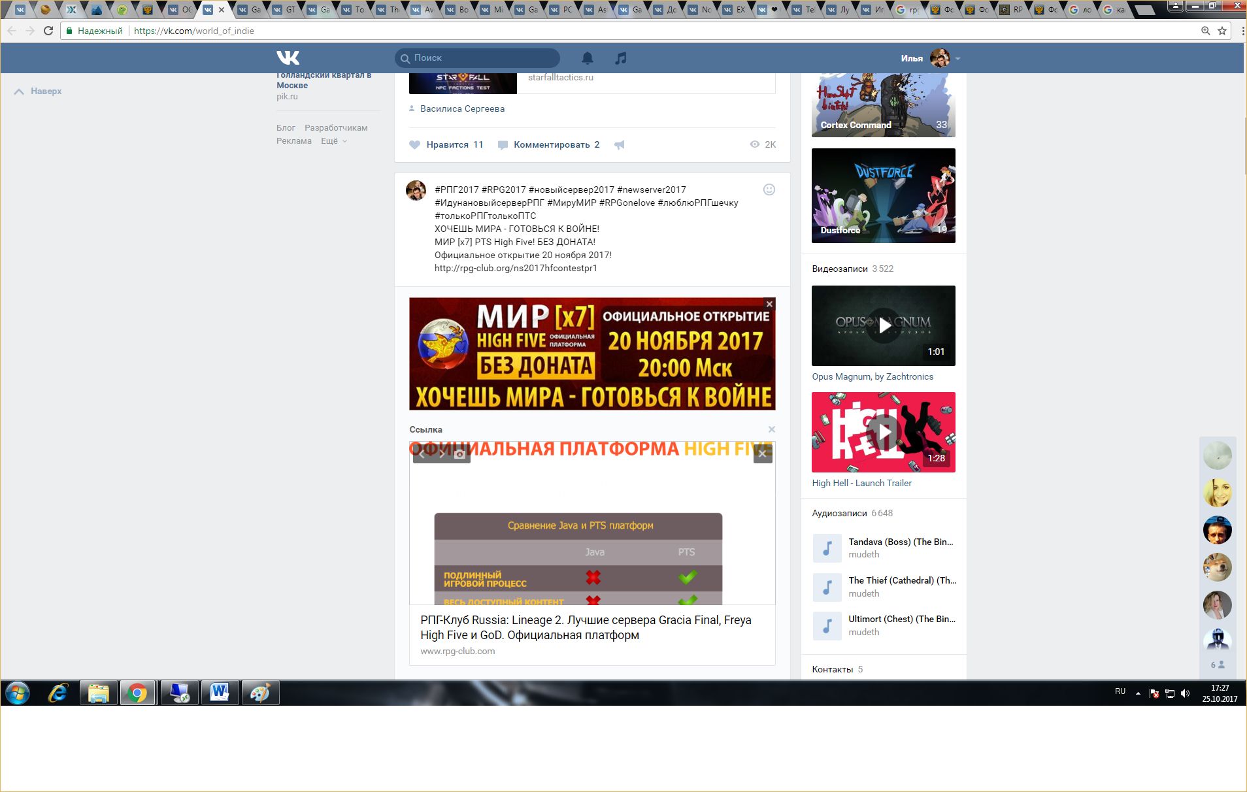Play the Ultimort (Chest) audio track
The height and width of the screenshot is (792, 1247).
pos(827,625)
